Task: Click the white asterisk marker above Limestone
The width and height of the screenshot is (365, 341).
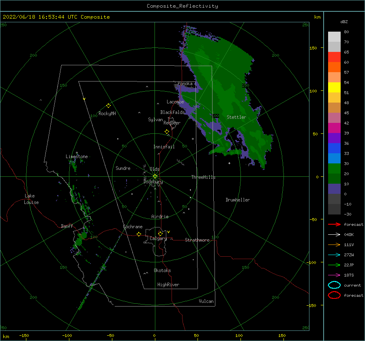Action: [77, 153]
